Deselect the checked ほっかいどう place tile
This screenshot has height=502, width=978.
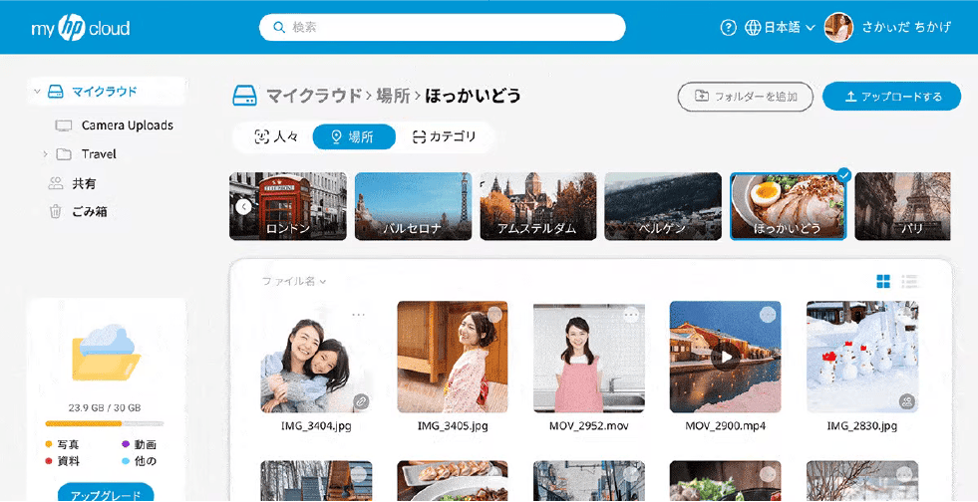[x=843, y=176]
